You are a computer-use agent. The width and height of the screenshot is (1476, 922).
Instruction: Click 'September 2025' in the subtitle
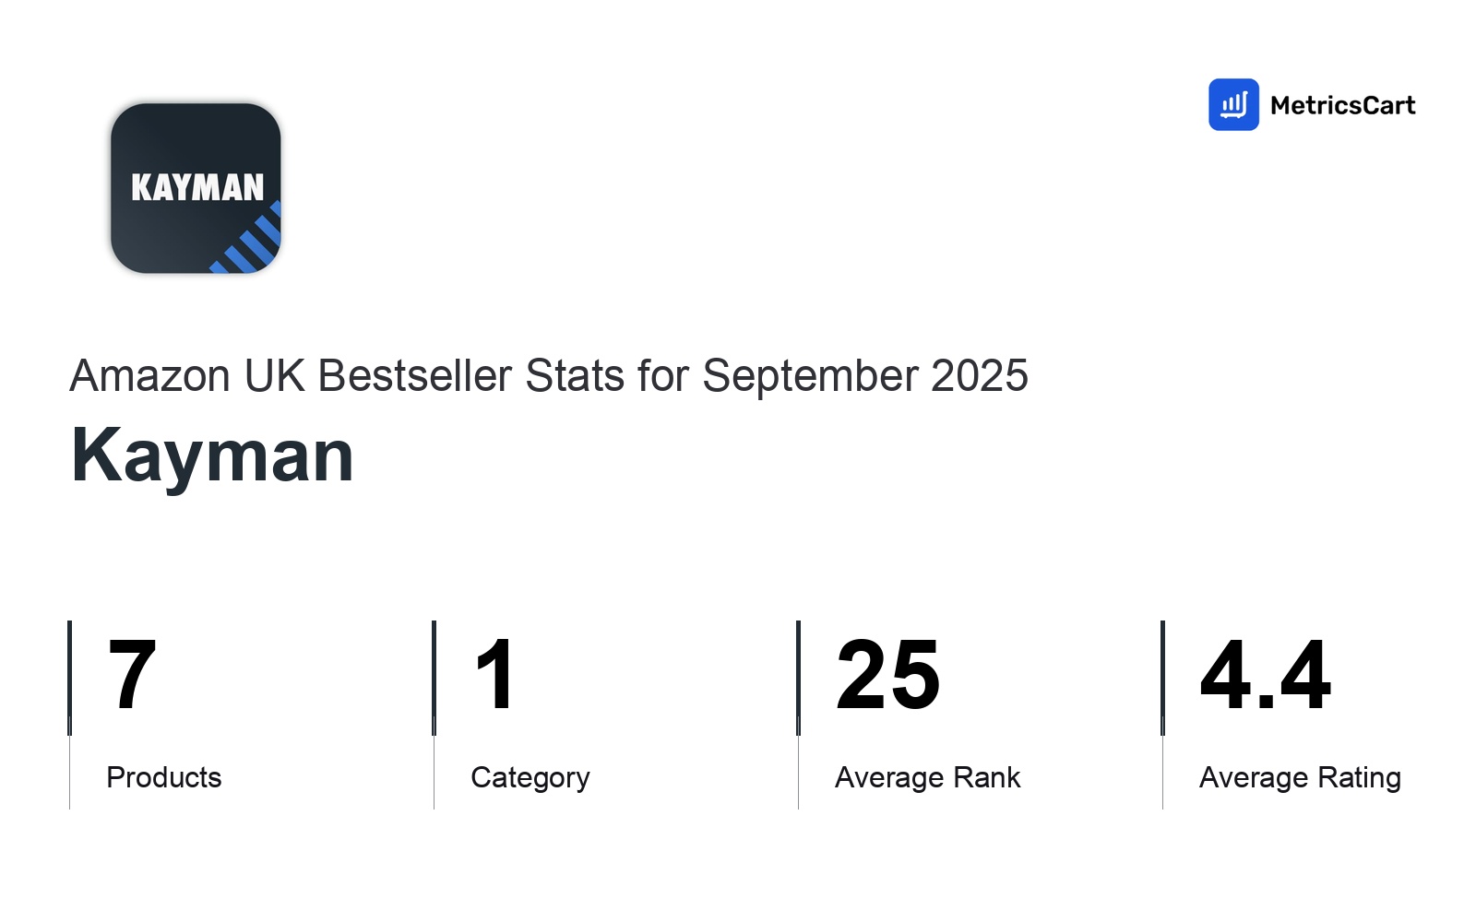(x=864, y=376)
